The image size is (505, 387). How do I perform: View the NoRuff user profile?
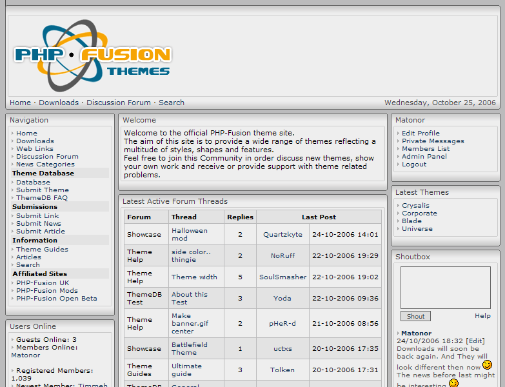point(282,255)
